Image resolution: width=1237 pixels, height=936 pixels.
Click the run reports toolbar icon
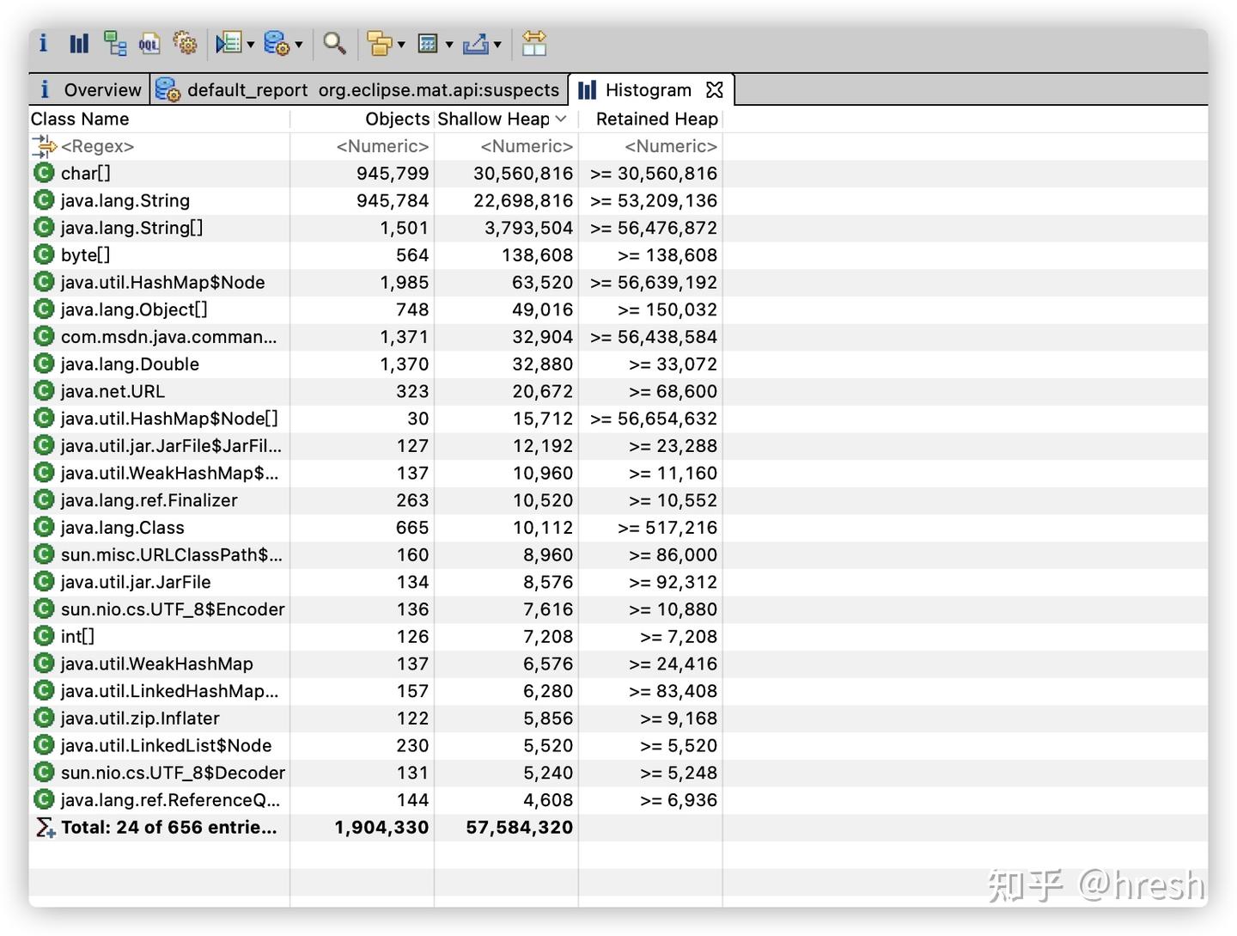click(228, 43)
